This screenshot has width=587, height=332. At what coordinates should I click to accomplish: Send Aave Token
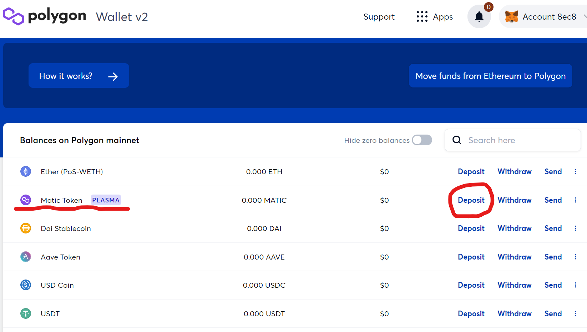click(553, 257)
